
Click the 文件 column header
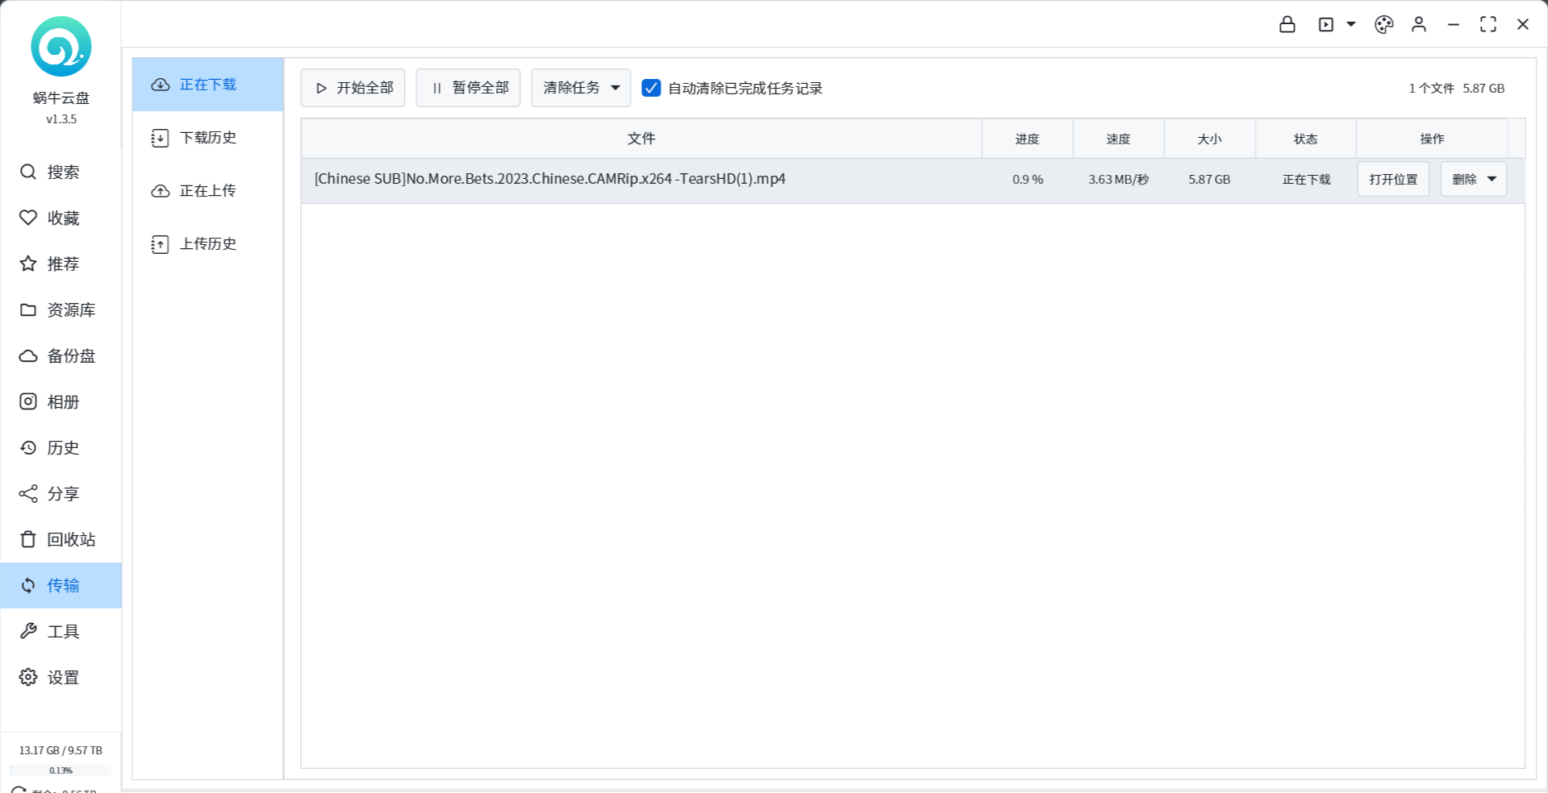tap(641, 139)
